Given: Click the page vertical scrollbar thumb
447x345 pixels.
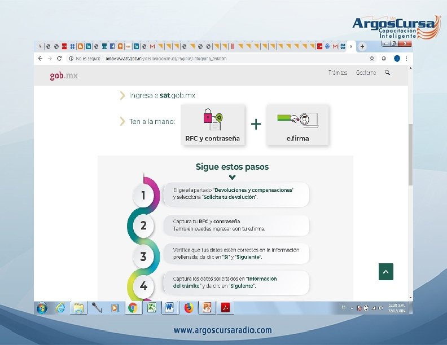Looking at the screenshot, I should [410, 154].
